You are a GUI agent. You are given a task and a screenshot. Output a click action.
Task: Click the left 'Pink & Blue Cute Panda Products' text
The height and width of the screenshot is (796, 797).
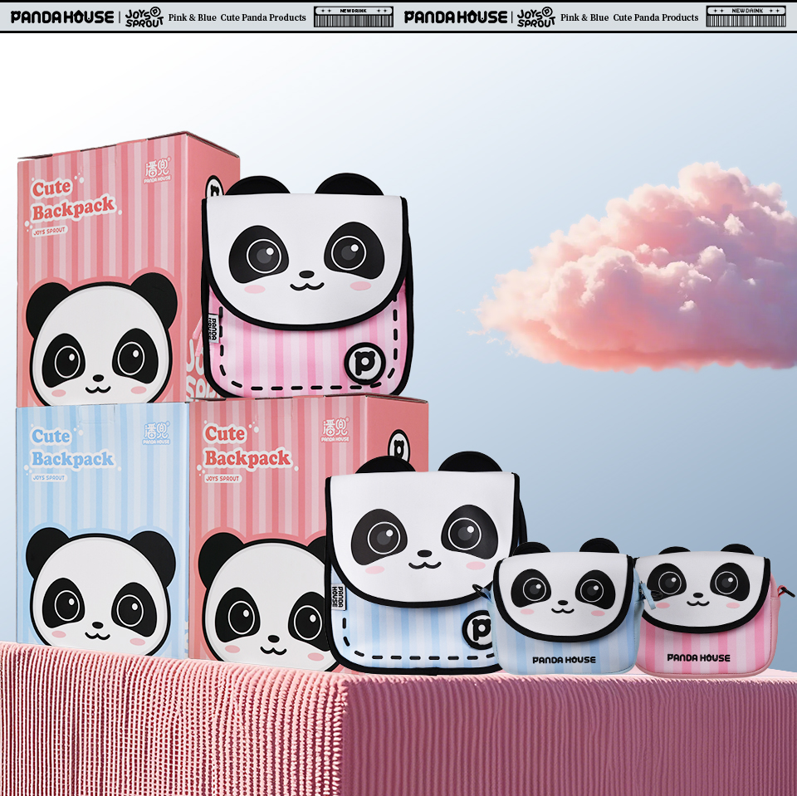(x=237, y=17)
